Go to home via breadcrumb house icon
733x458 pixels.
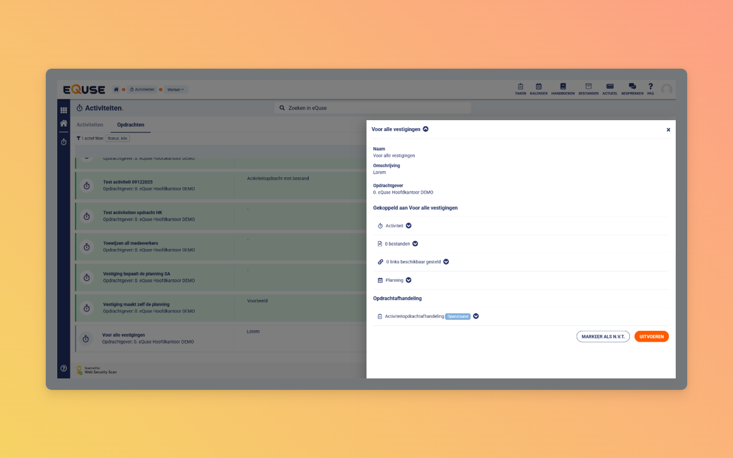[116, 89]
